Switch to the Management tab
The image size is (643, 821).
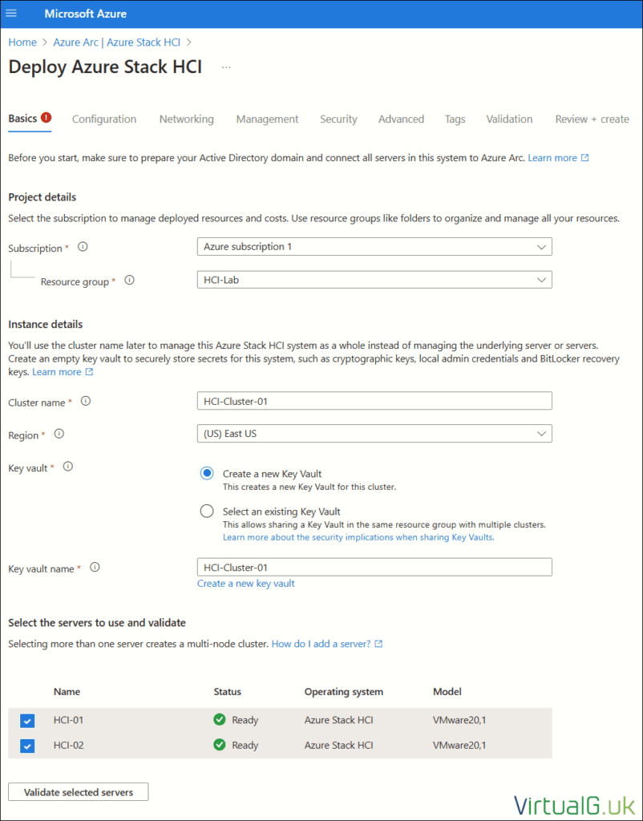coord(267,119)
